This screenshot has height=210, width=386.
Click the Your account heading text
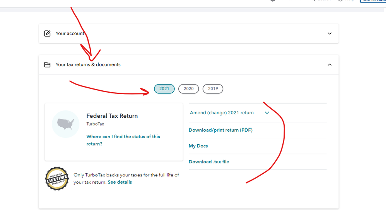[70, 34]
